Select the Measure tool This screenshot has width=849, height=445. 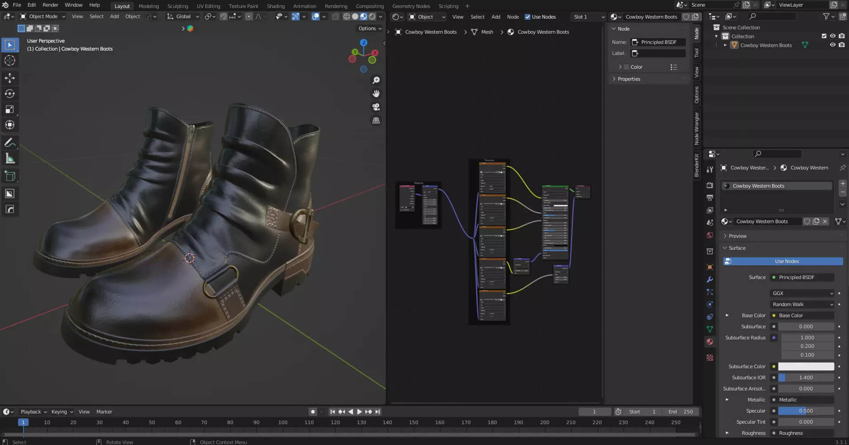(x=10, y=159)
